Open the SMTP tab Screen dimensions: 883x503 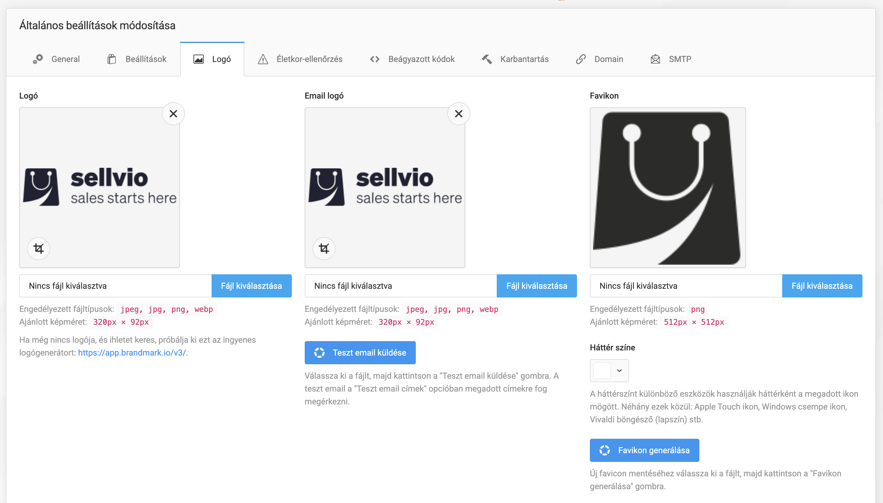click(x=671, y=59)
